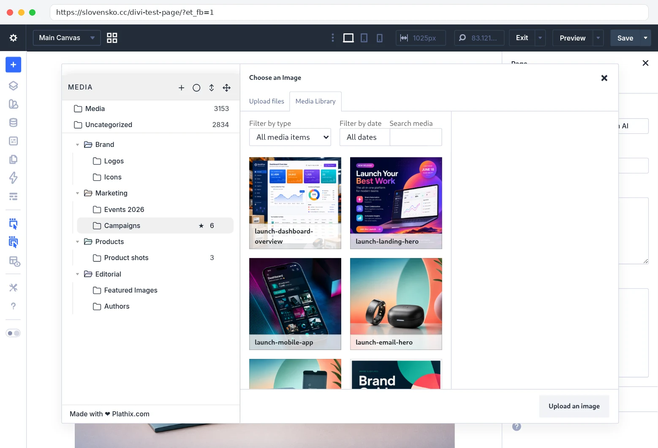Collapse the Marketing folder
The width and height of the screenshot is (658, 448).
tap(77, 193)
